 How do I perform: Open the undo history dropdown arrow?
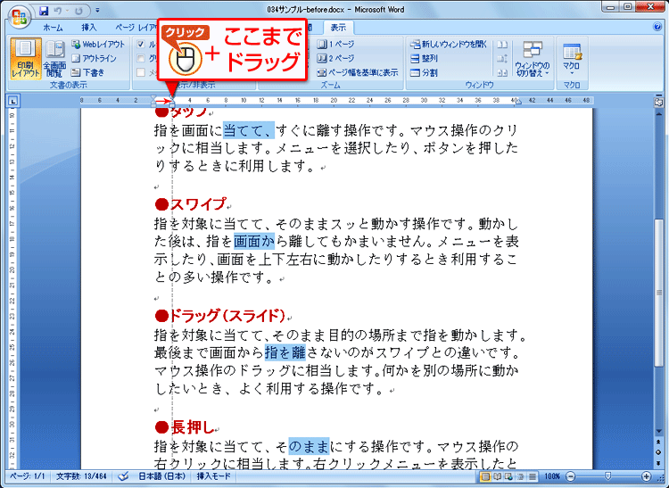tap(67, 10)
